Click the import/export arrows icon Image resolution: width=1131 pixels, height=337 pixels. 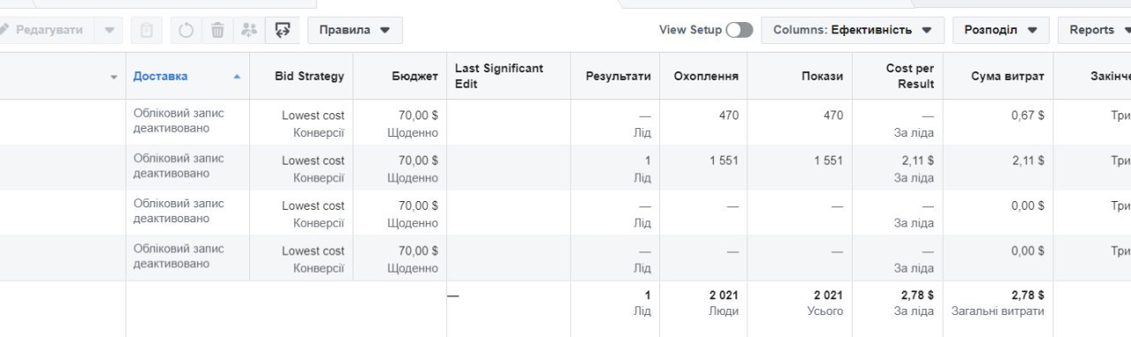283,30
